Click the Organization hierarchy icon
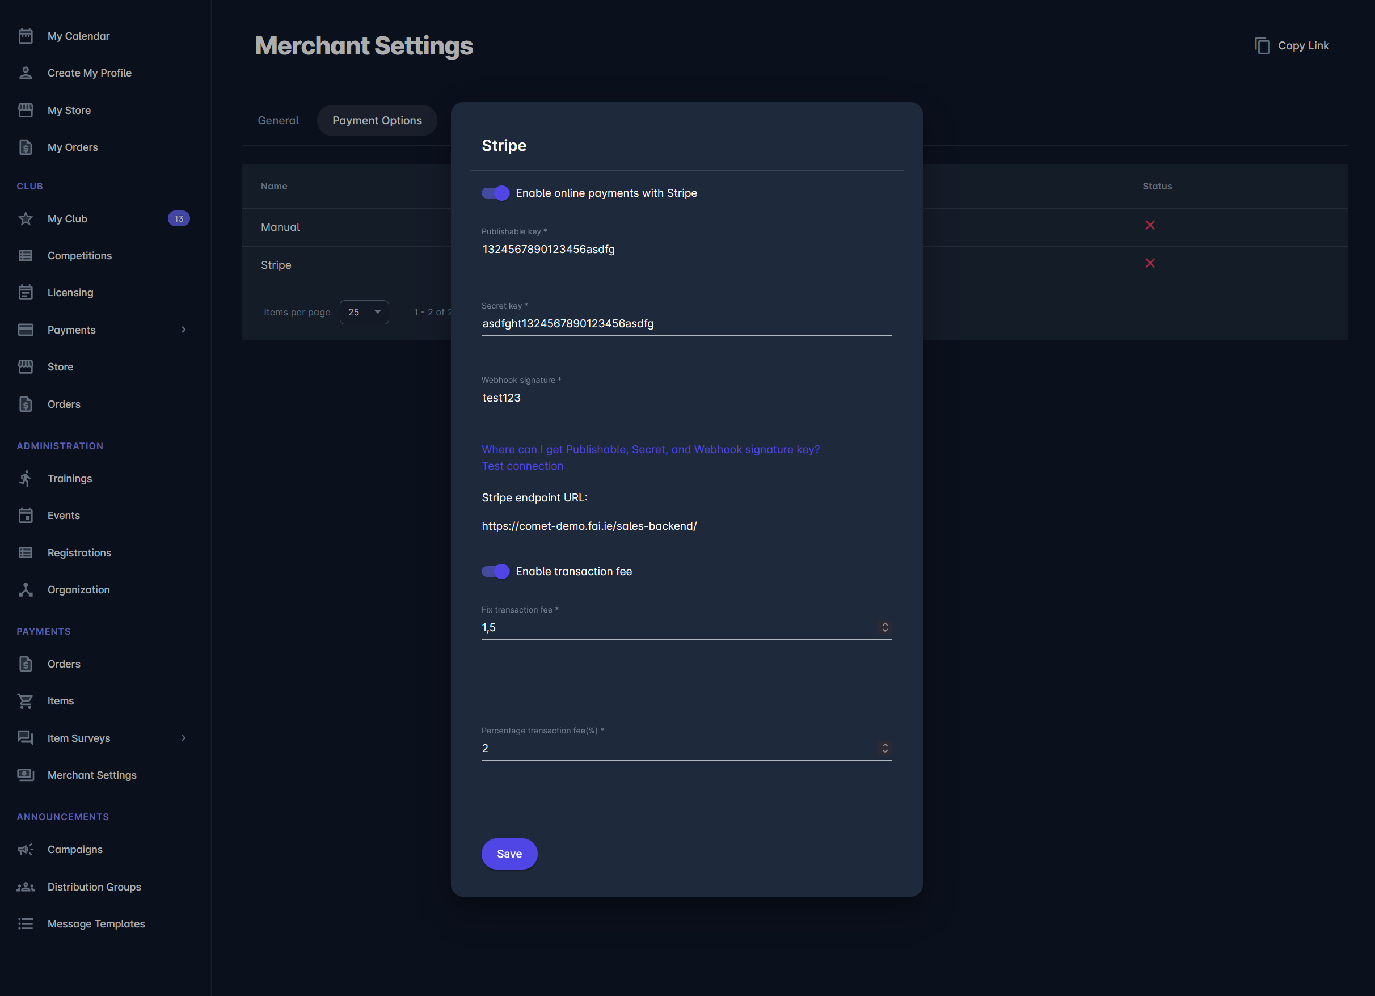 click(x=26, y=590)
